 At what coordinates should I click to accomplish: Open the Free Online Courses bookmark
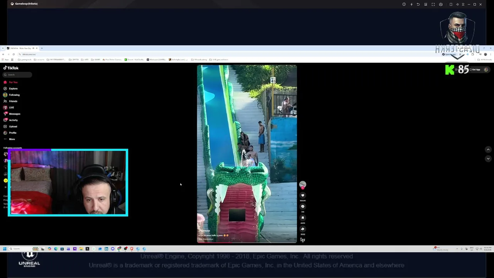(112, 59)
